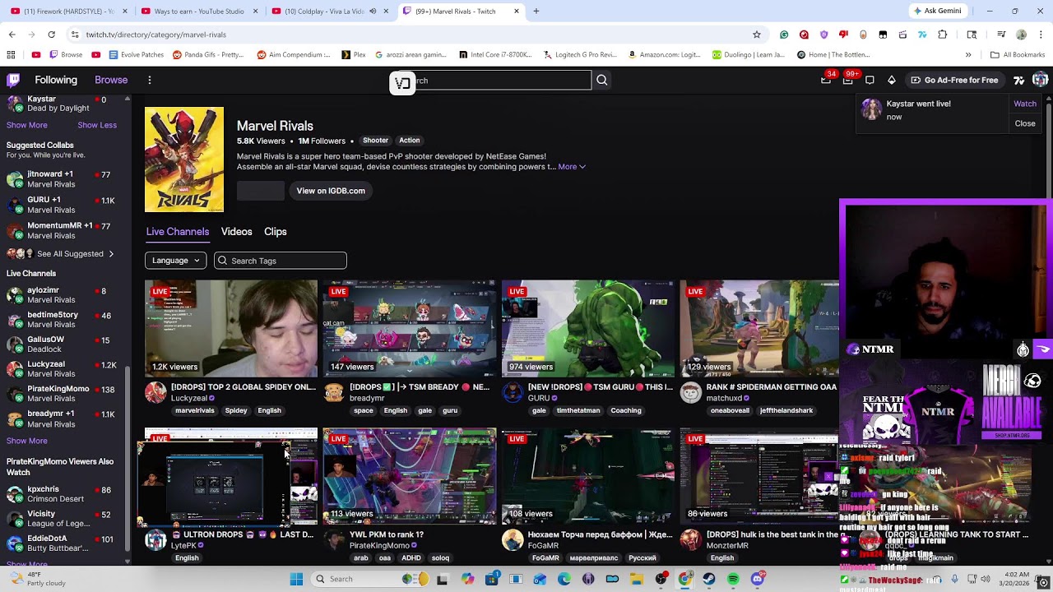
Task: Open the more options menu next to Browse
Action: pyautogui.click(x=150, y=80)
